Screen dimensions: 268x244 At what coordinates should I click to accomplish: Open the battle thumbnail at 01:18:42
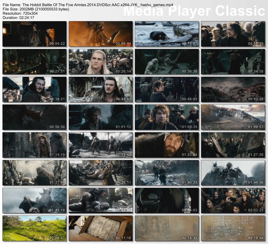pos(101,145)
